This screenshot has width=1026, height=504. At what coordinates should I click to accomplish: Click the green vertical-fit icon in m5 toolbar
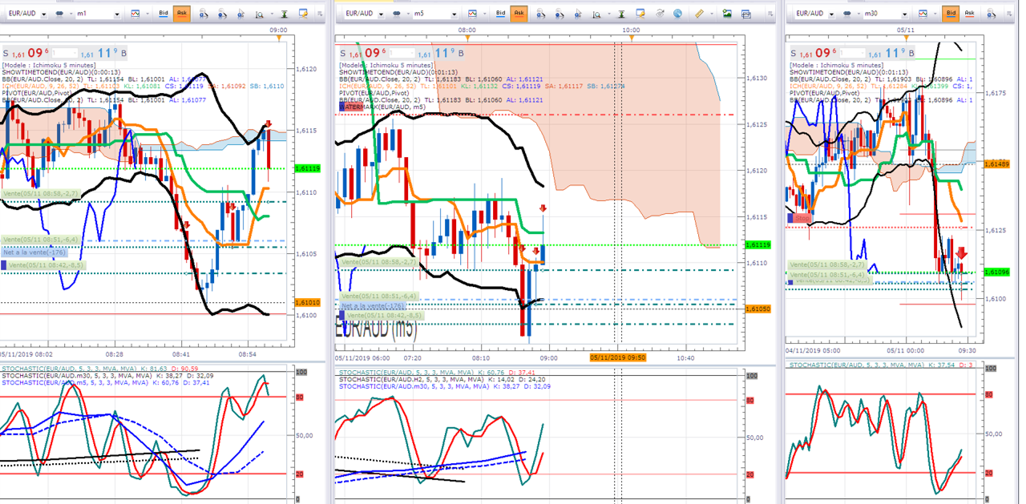tap(622, 14)
